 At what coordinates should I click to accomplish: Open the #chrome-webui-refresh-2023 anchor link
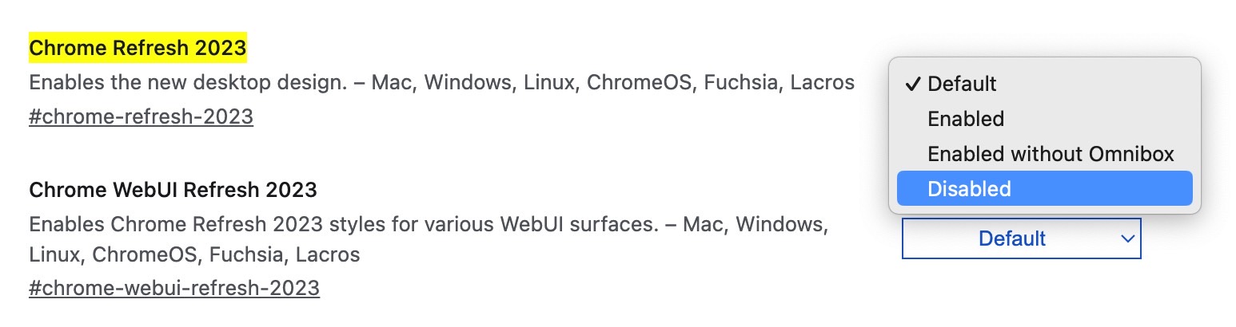174,288
